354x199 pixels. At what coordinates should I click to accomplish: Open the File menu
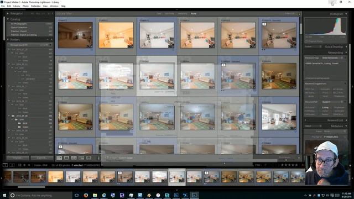3,6
